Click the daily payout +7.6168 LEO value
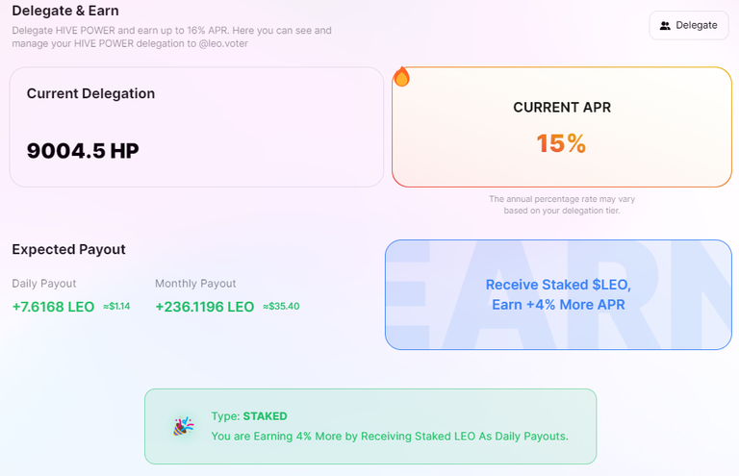 click(x=53, y=307)
